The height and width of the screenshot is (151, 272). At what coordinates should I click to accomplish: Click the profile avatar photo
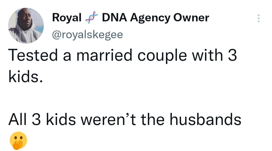coord(26,25)
